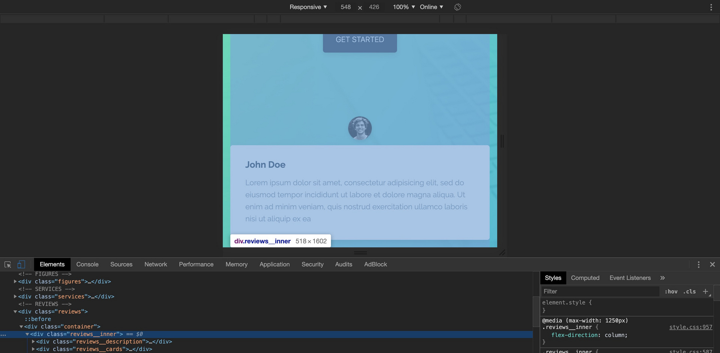Collapse the reviews__inner div node

pyautogui.click(x=27, y=334)
